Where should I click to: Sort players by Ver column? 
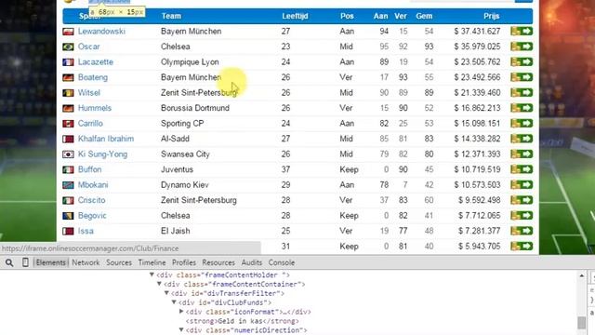401,16
